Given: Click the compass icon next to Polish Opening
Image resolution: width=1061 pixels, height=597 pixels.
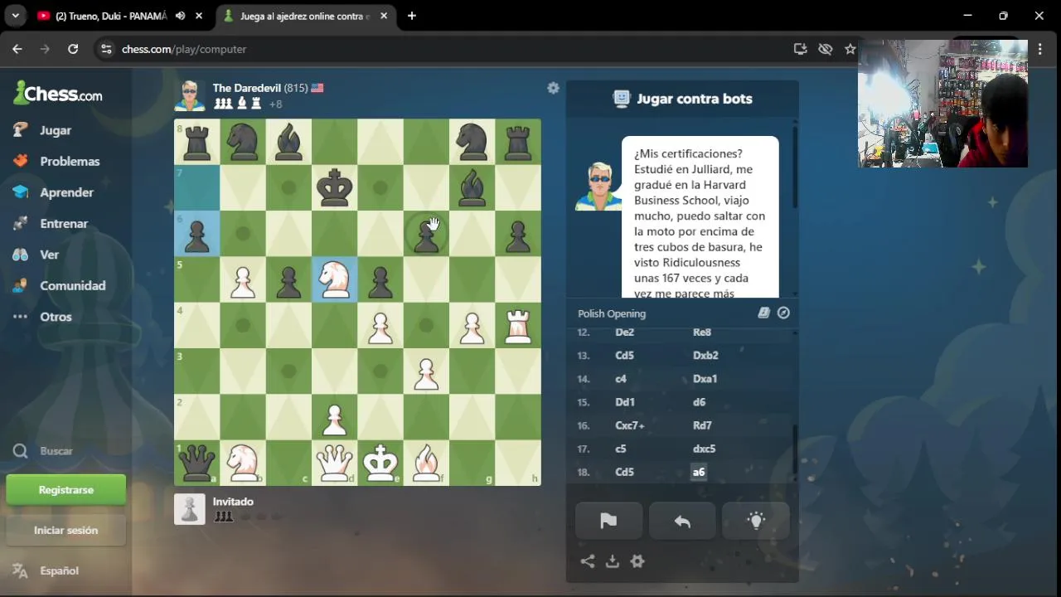Looking at the screenshot, I should (783, 313).
